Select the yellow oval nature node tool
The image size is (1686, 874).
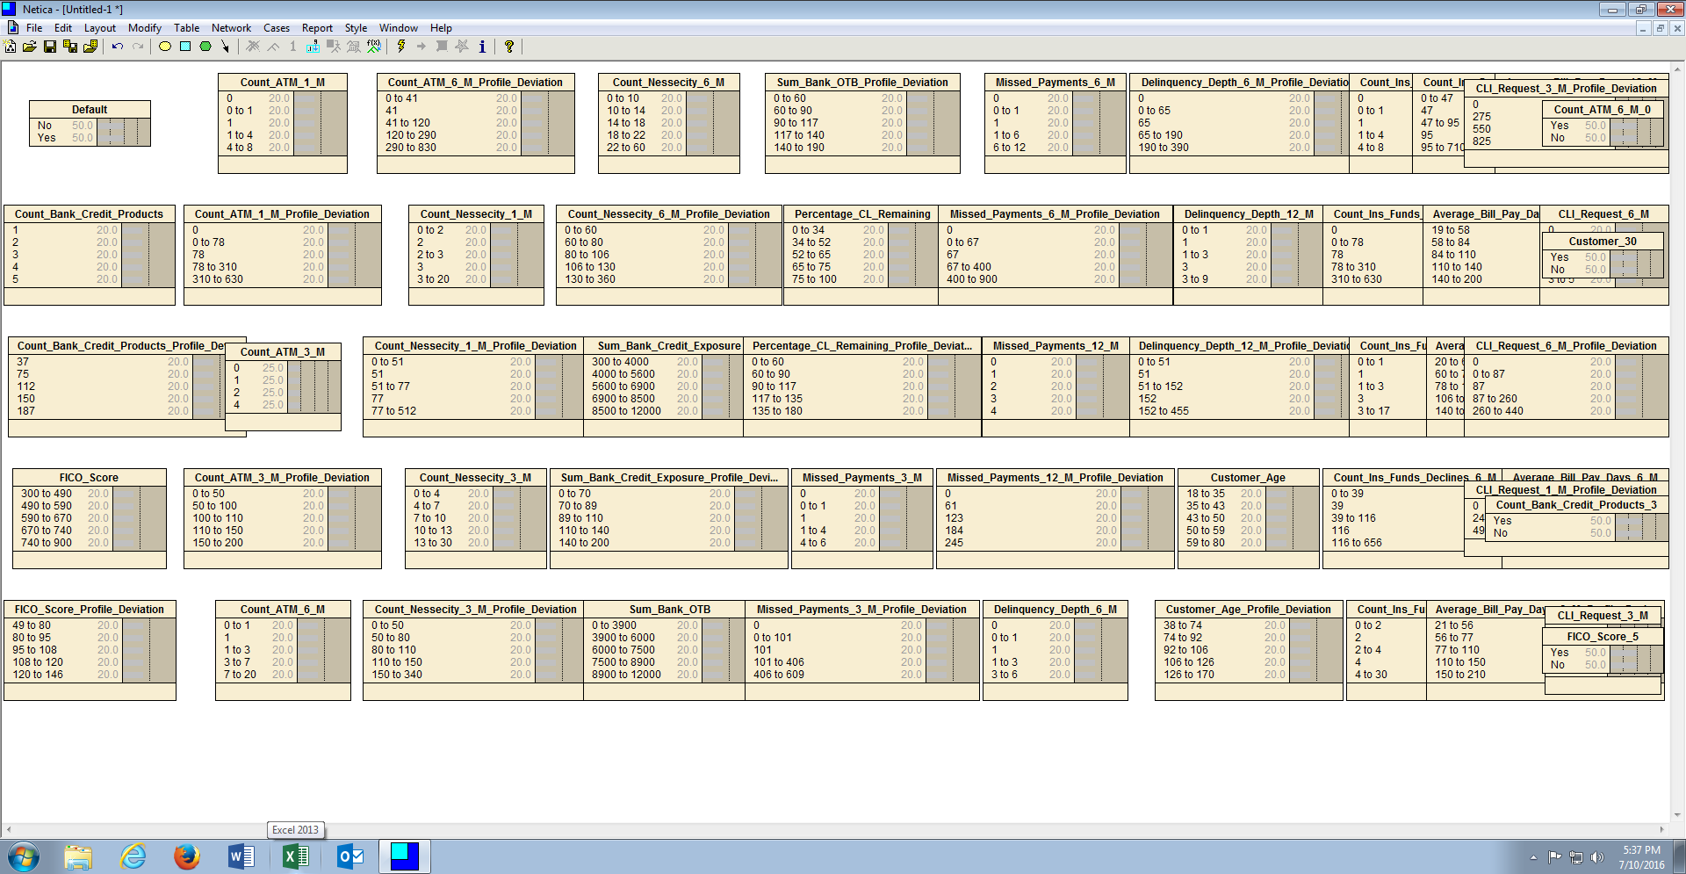[165, 47]
